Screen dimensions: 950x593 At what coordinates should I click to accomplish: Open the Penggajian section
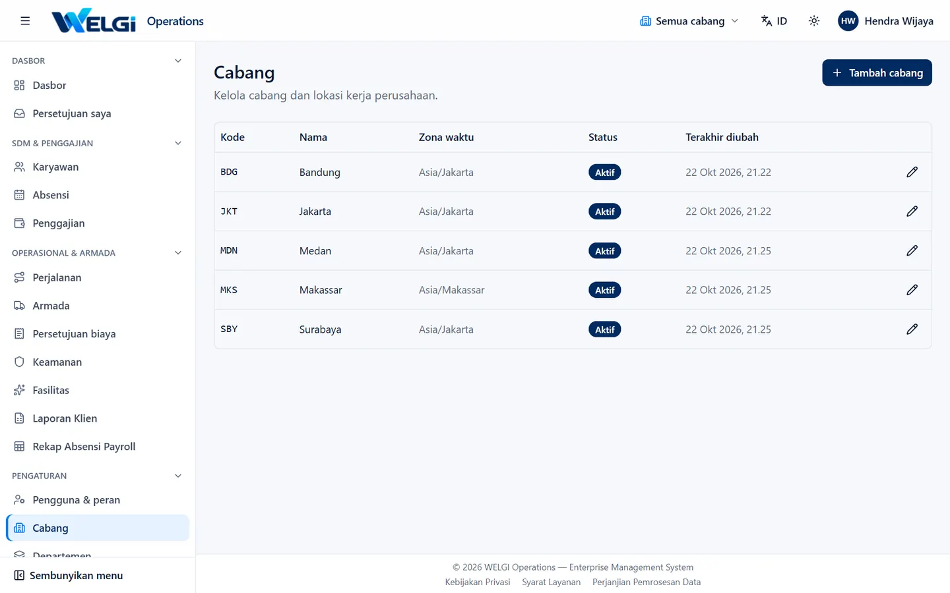(98, 223)
